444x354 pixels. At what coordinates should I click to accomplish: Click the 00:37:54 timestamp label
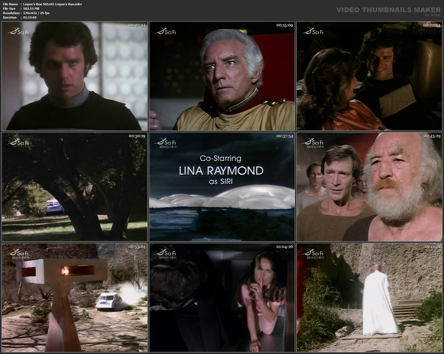click(285, 136)
